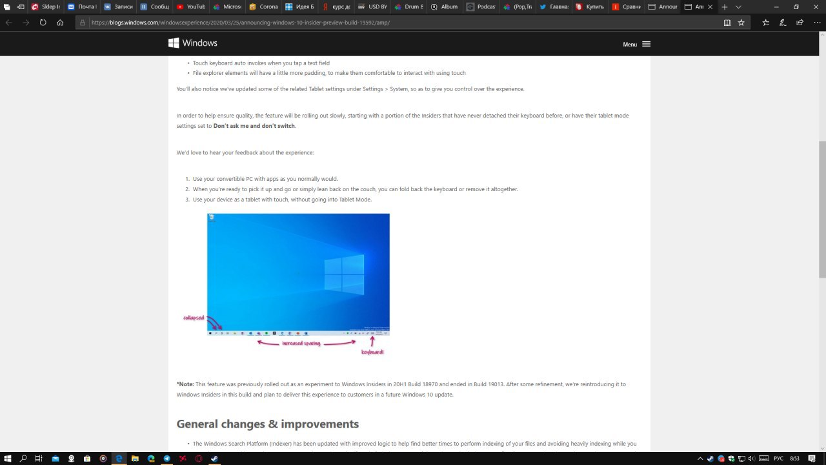Close the current active tab
The height and width of the screenshot is (465, 826).
[710, 6]
